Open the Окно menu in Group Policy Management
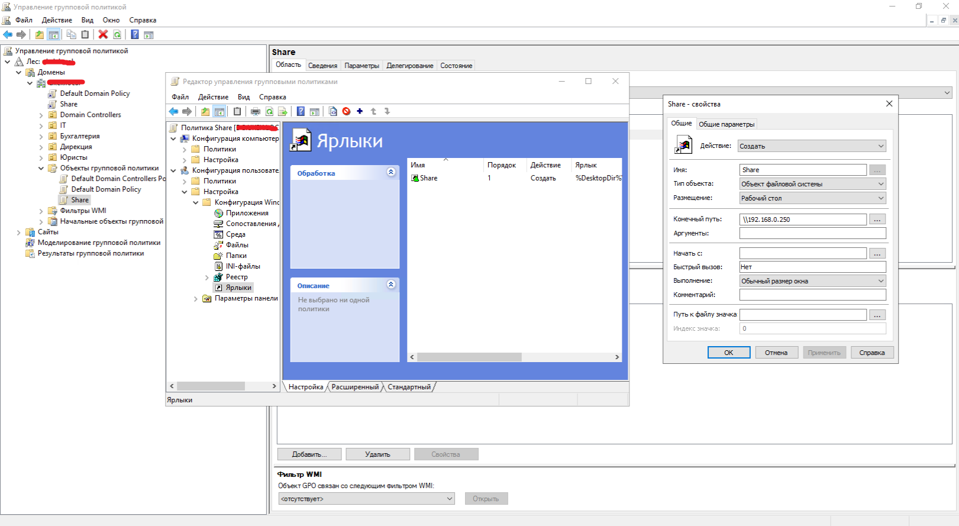 pyautogui.click(x=111, y=20)
